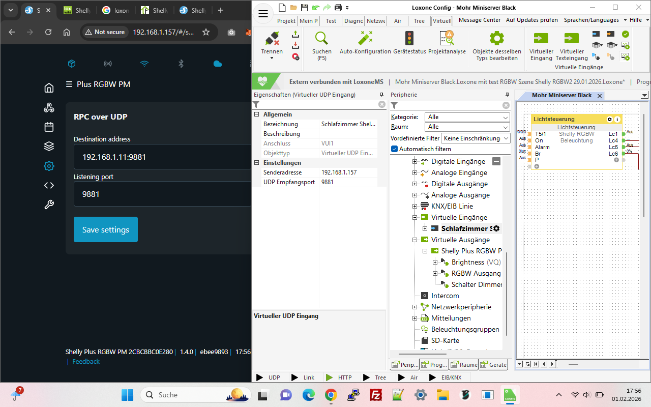
Task: Expand the Netzwerkperipherie tree node
Action: click(415, 307)
